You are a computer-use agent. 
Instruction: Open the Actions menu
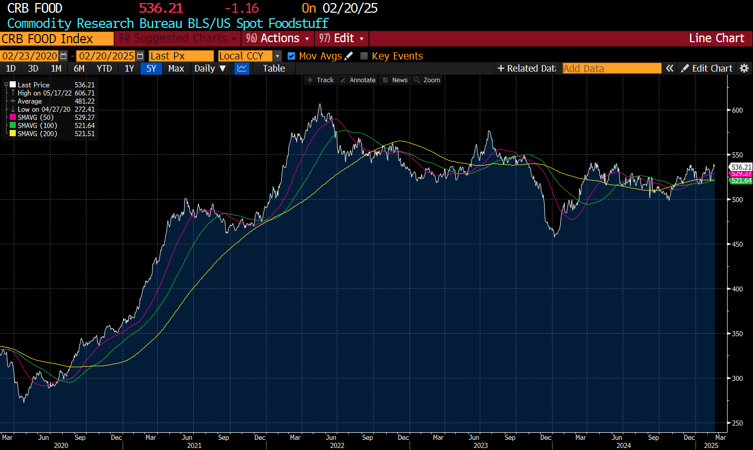point(278,39)
